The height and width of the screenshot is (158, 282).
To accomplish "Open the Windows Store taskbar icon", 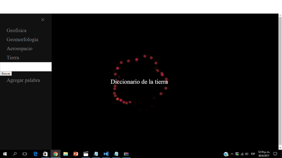I will click(x=45, y=154).
